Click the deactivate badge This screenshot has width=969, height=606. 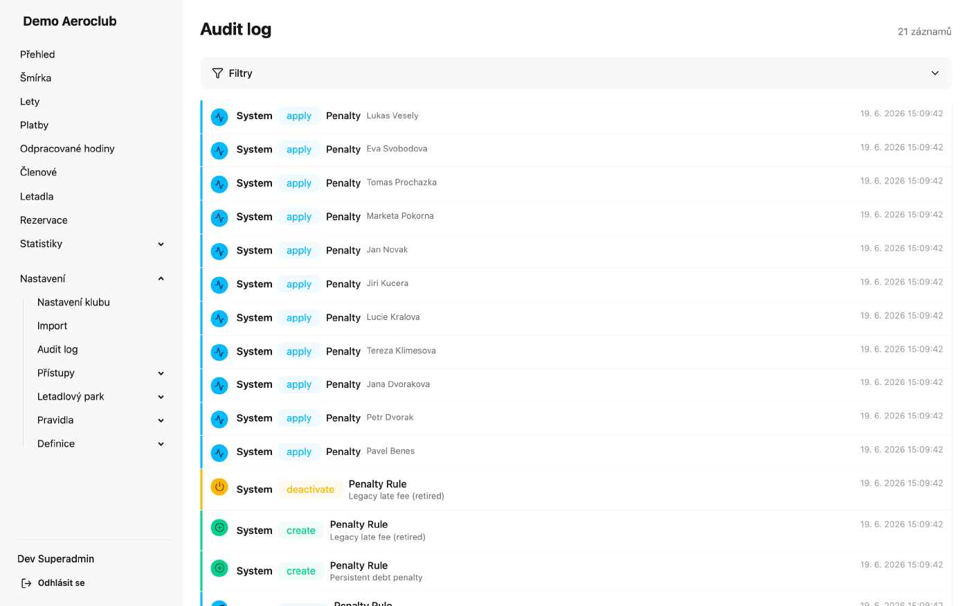(310, 490)
